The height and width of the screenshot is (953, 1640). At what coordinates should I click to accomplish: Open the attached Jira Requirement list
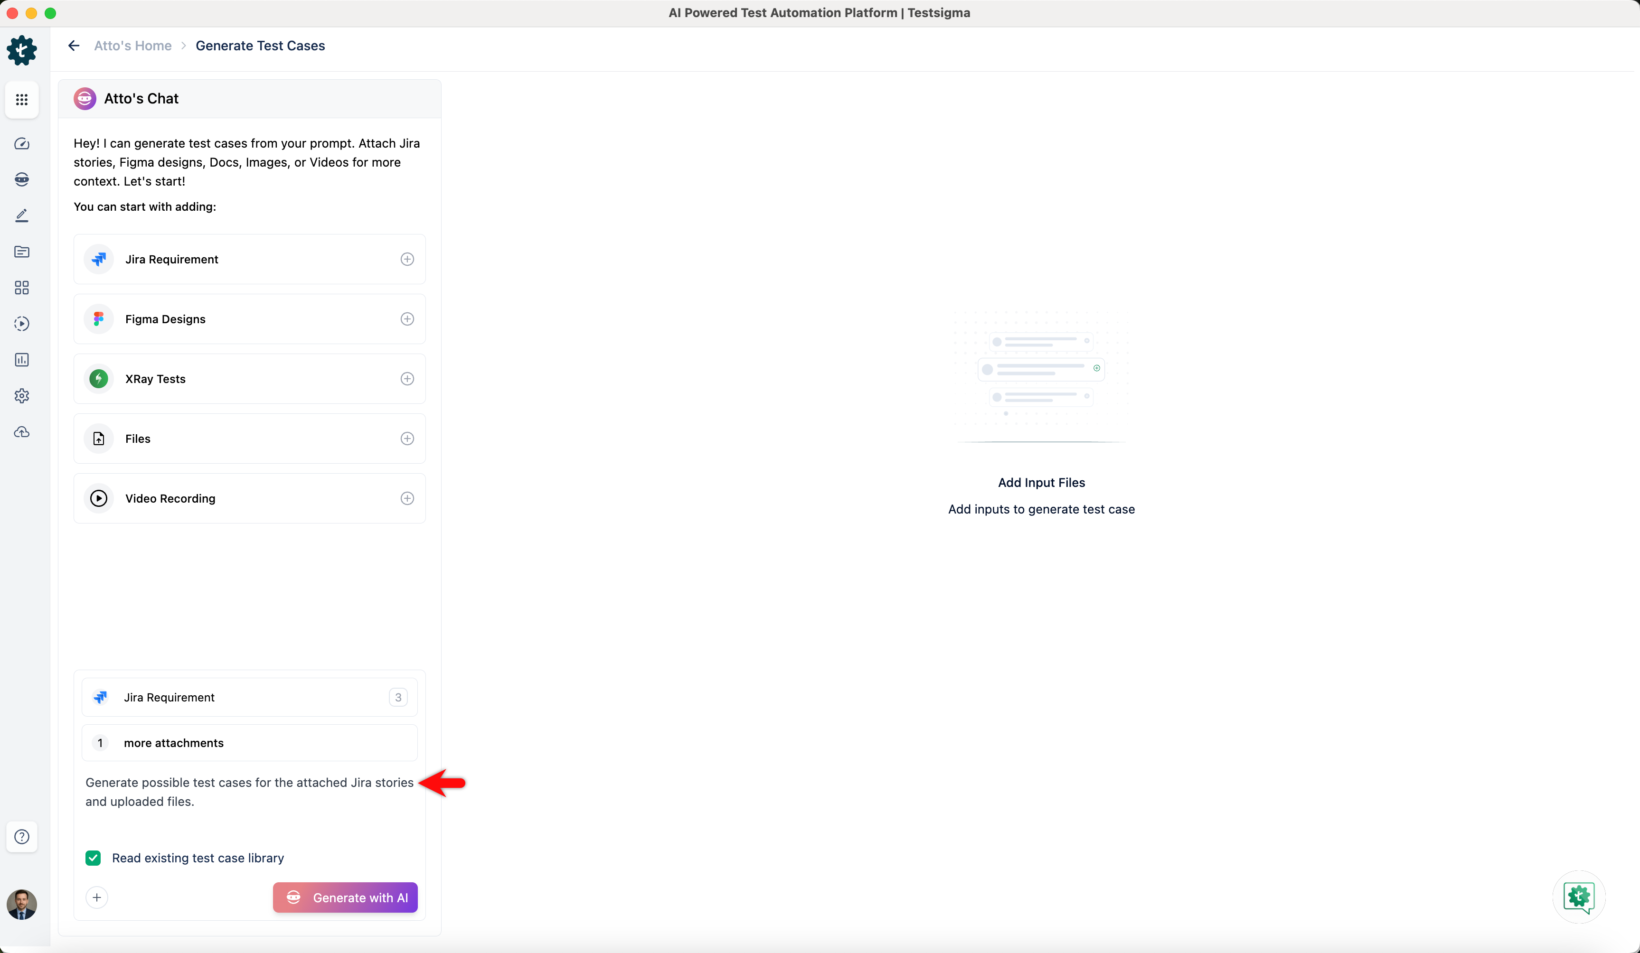click(249, 697)
